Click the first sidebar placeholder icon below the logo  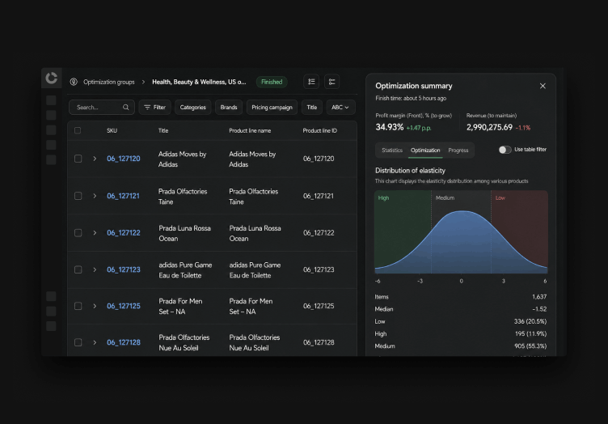pyautogui.click(x=51, y=100)
